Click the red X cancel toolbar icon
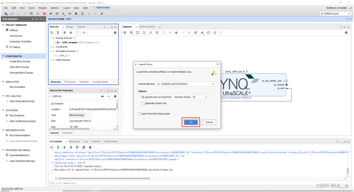Viewport: 354px width, 192px height. tap(44, 14)
